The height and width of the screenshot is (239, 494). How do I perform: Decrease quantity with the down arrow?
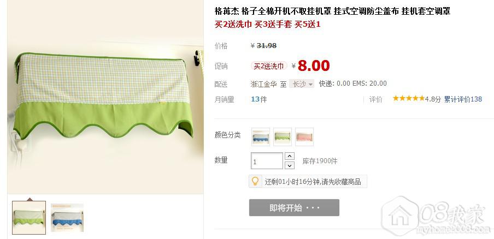289,165
